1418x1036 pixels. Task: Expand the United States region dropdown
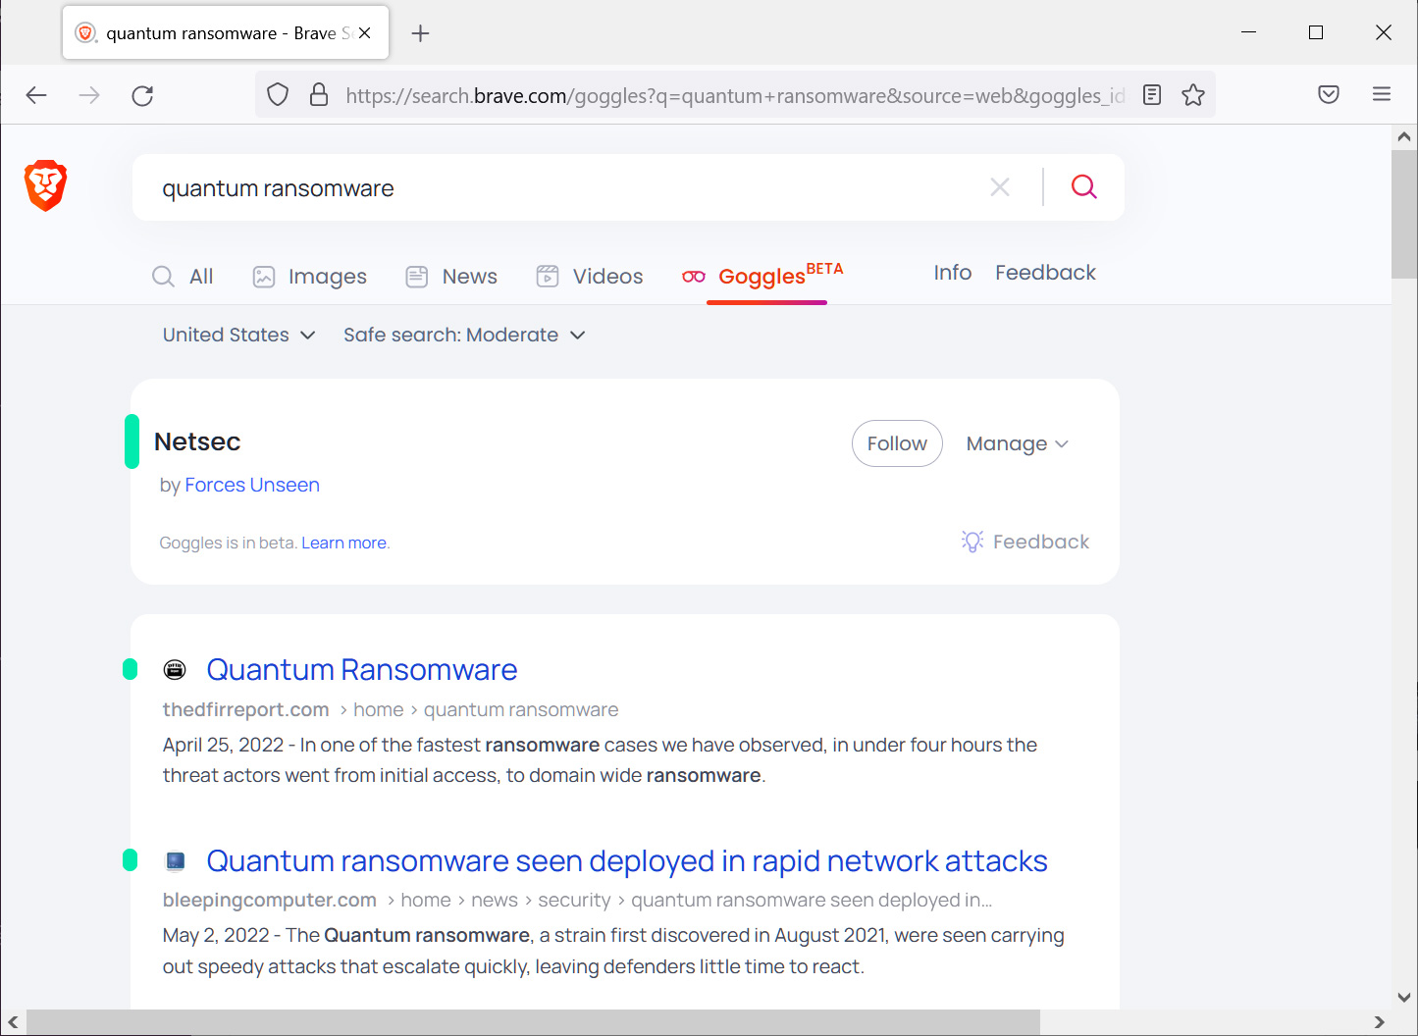coord(238,336)
